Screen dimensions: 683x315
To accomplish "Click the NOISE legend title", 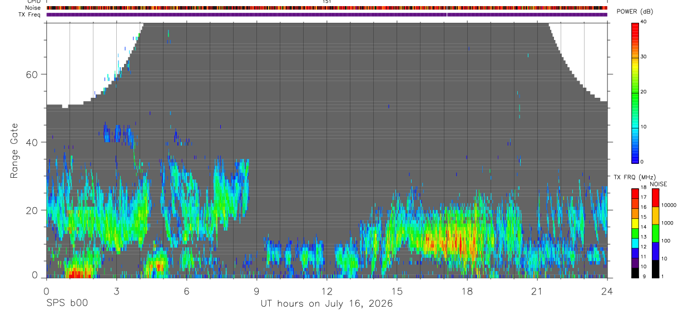I will [659, 184].
